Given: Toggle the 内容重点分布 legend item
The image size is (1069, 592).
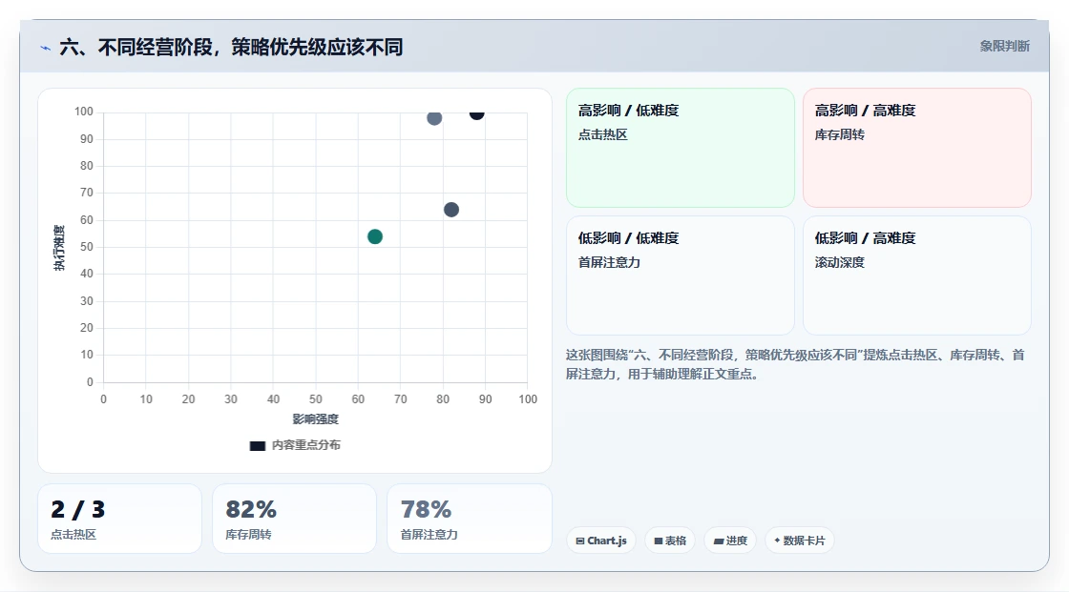Looking at the screenshot, I should click(295, 445).
